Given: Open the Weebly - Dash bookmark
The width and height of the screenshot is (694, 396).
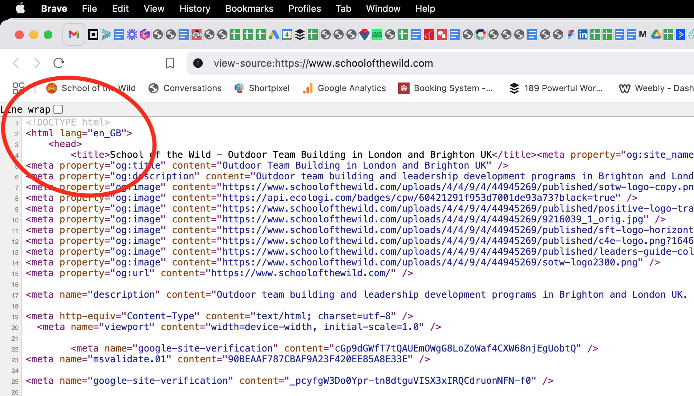Looking at the screenshot, I should click(656, 88).
